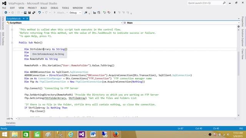Screen dimensions: 246x138
Task: Toggle bookmark icon in toolbar
Action: [x=115, y=13]
